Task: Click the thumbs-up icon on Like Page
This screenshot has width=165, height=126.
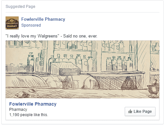Action: click(130, 112)
